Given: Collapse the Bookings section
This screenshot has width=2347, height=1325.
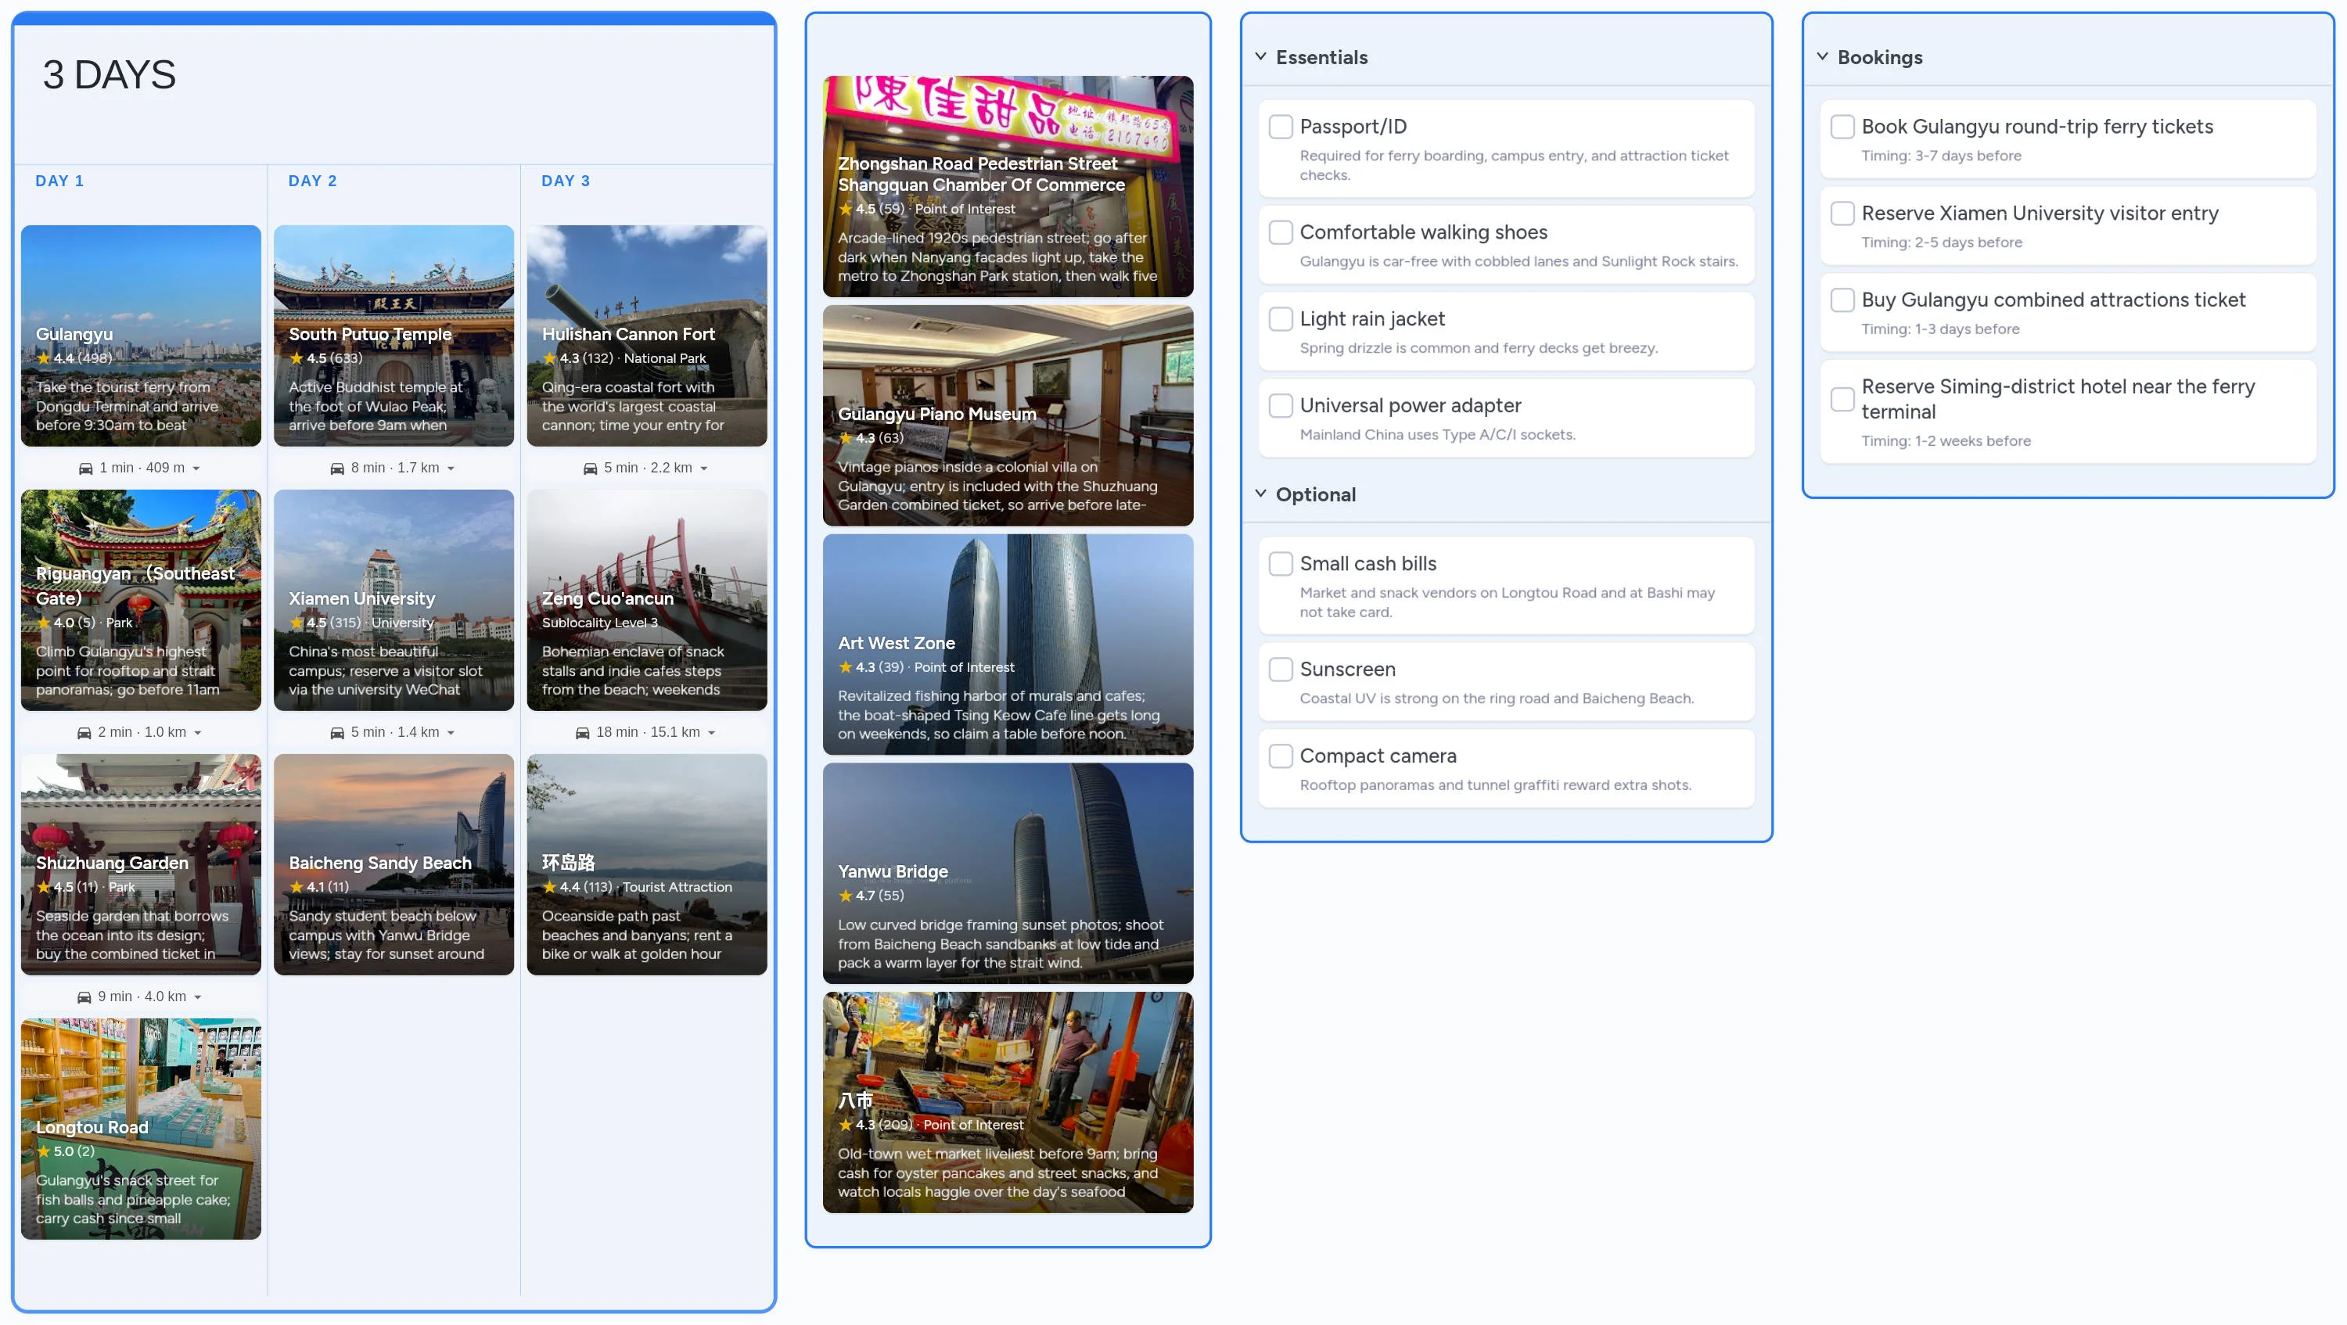Looking at the screenshot, I should [x=1822, y=56].
